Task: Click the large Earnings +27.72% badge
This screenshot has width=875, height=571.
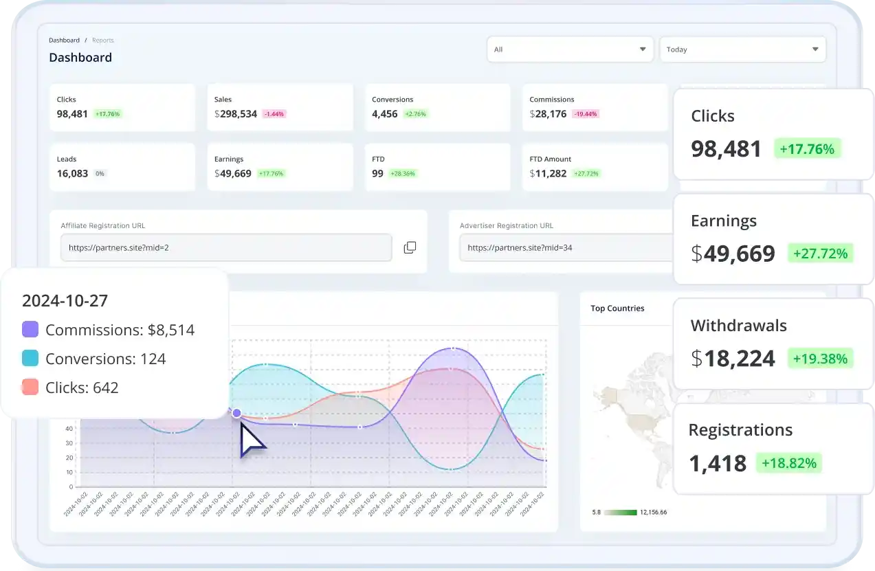Action: coord(821,254)
